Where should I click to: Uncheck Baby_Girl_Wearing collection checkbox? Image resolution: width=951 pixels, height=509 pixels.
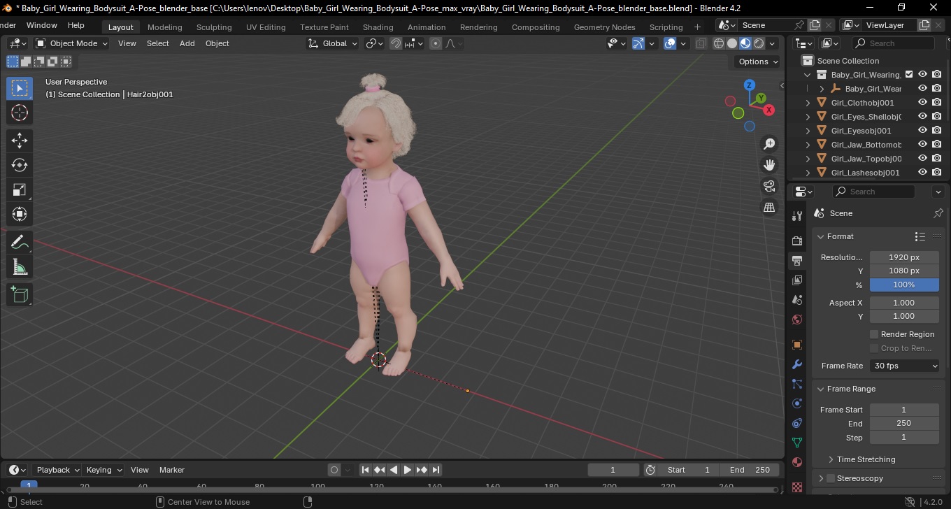tap(909, 75)
